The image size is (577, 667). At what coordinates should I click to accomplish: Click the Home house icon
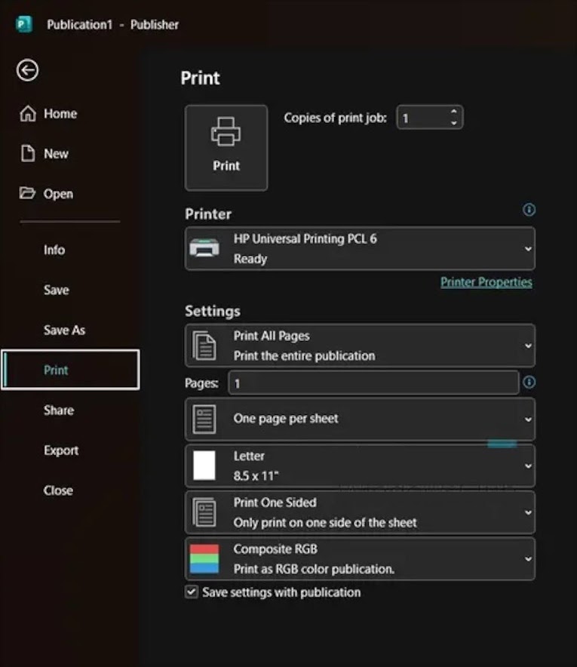point(28,114)
